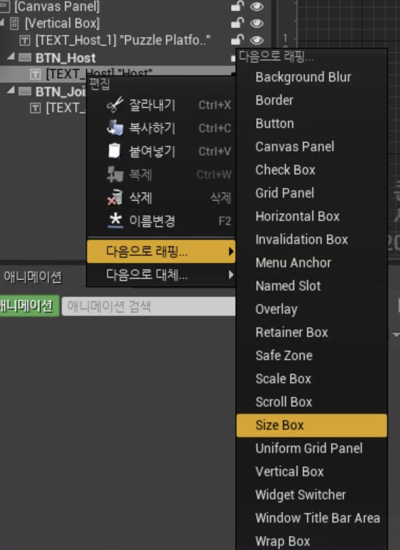Open the 다음으로 대체 submenu arrow
400x550 pixels.
pos(230,274)
